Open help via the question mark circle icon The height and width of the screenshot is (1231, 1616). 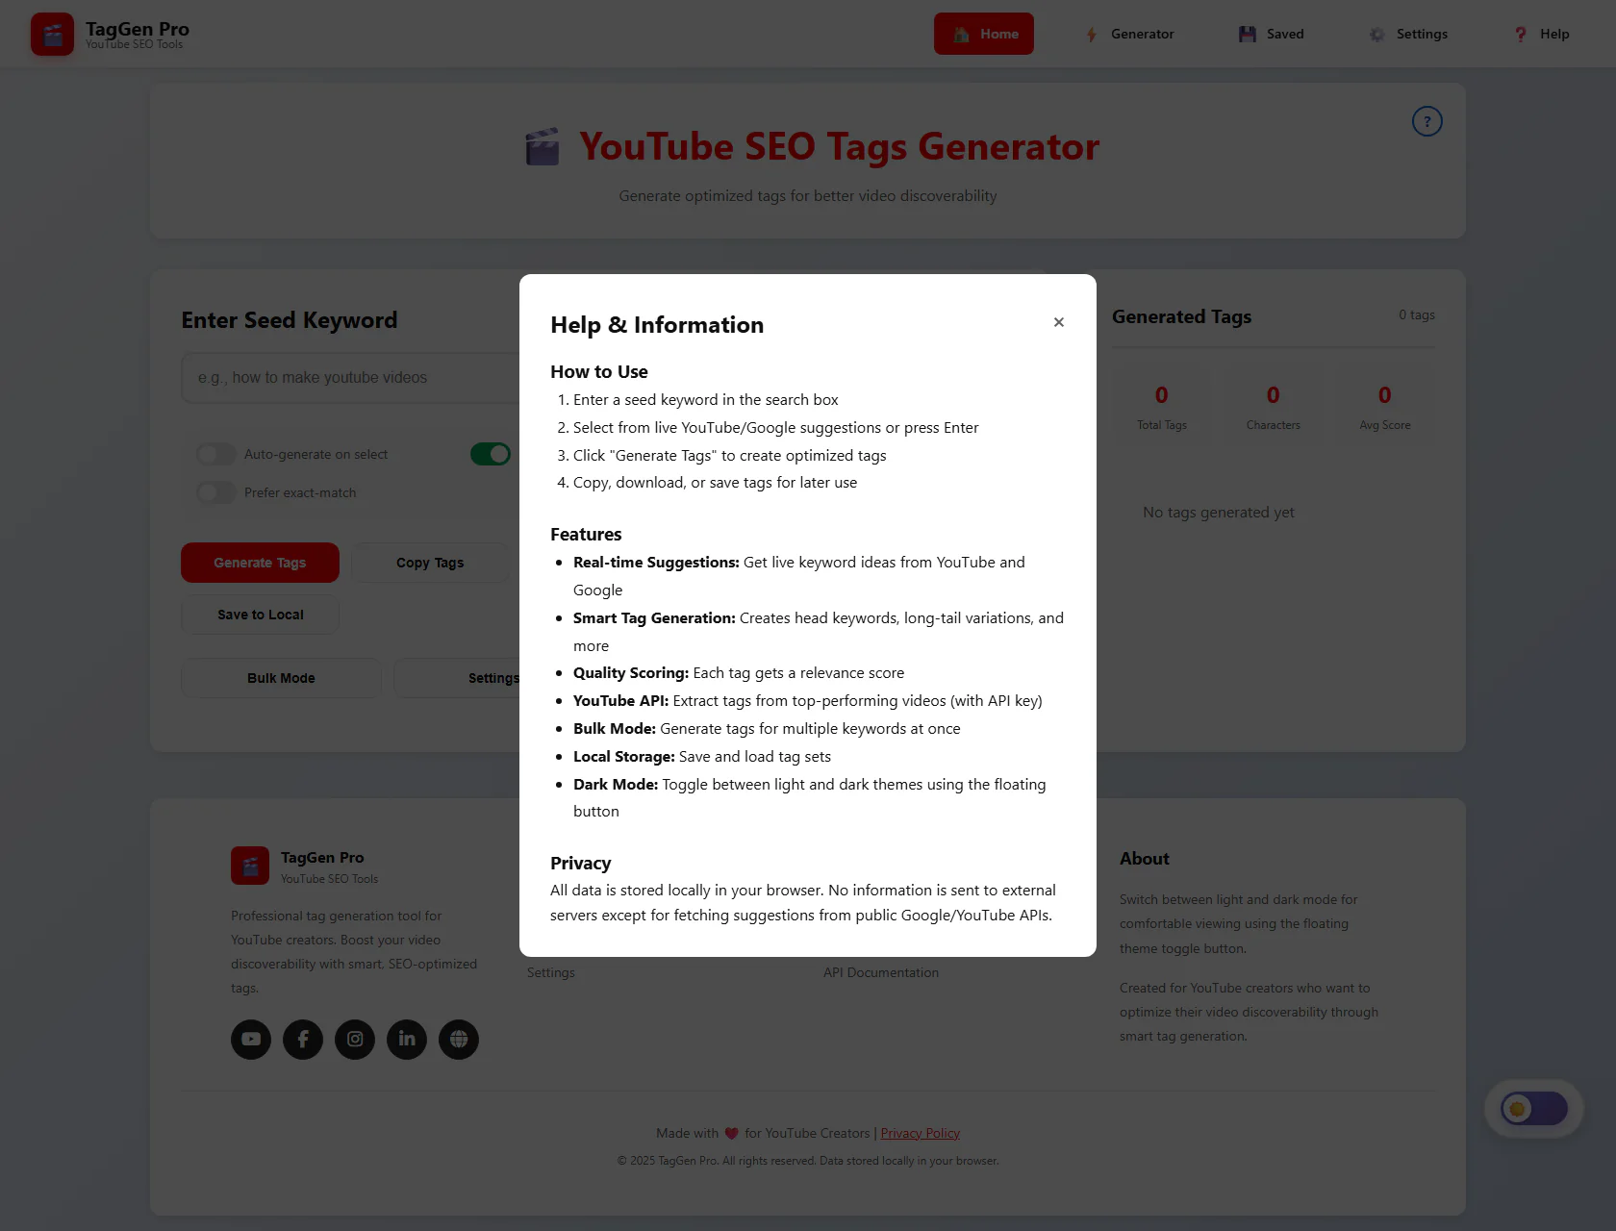point(1427,121)
